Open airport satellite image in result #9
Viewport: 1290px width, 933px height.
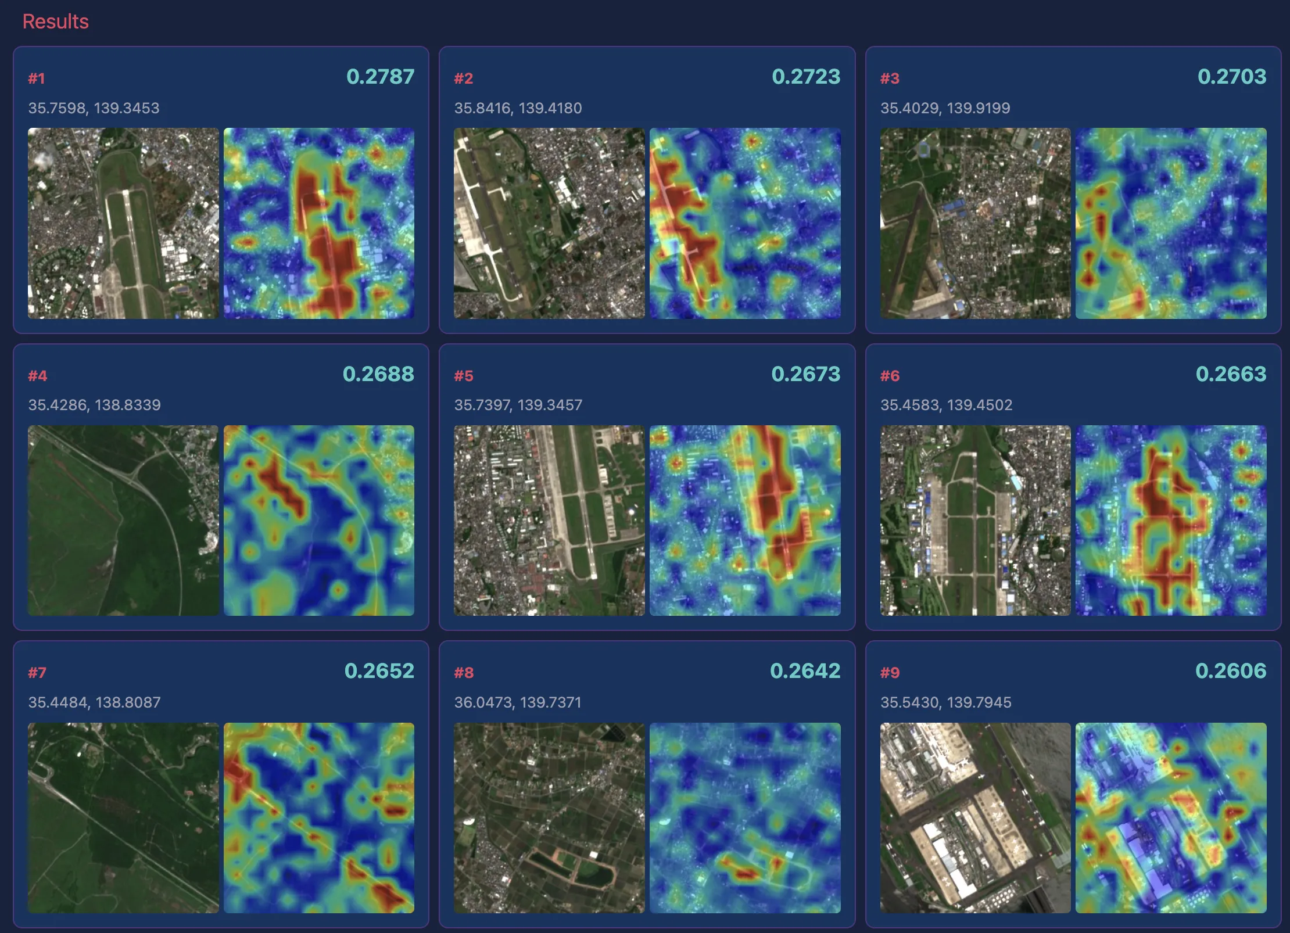[x=975, y=818]
